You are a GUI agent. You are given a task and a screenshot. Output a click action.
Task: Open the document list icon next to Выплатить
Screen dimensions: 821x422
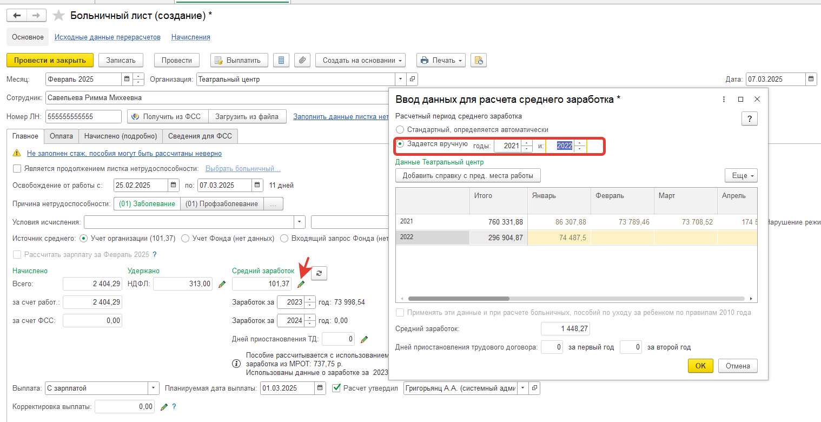pyautogui.click(x=281, y=60)
